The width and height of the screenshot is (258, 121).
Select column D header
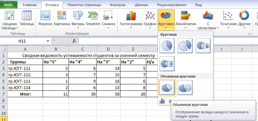tap(108, 49)
